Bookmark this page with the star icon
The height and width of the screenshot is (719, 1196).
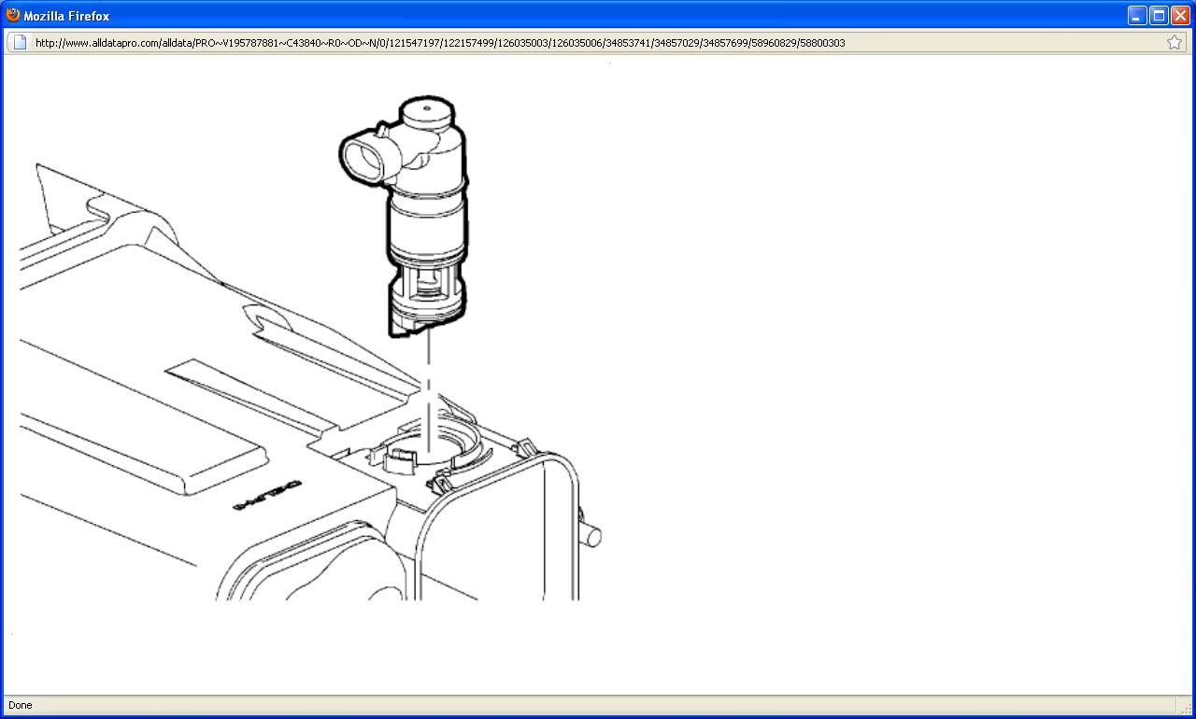(x=1175, y=42)
